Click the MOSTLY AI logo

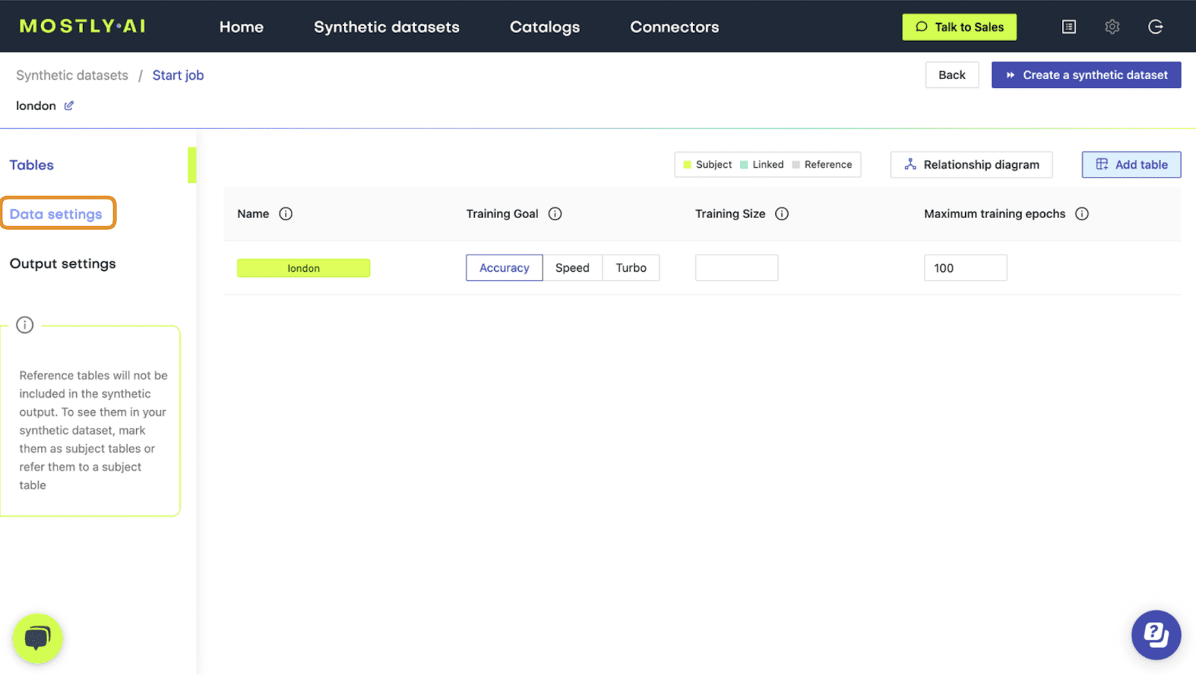tap(82, 26)
